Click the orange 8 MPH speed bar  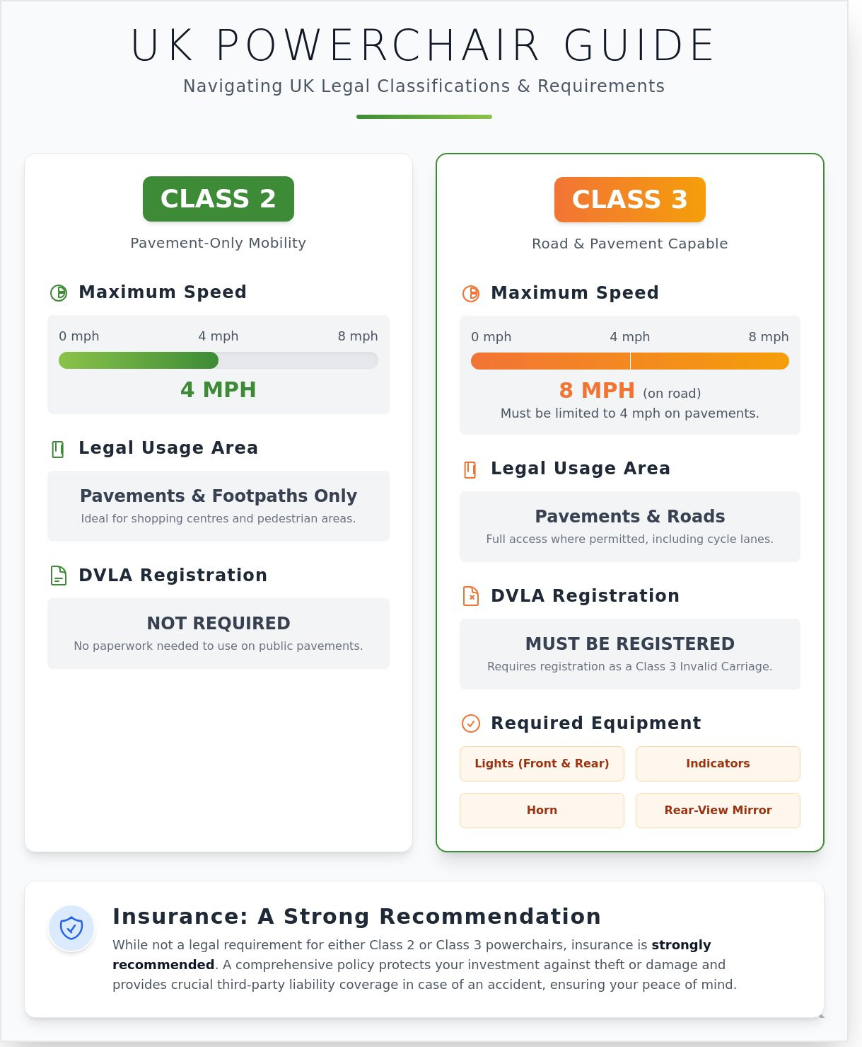pyautogui.click(x=630, y=361)
